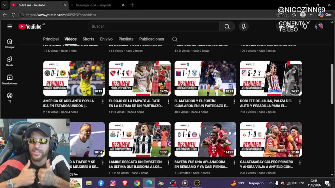The width and height of the screenshot is (335, 188).
Task: Open the tennis player thumbnail with 10:04 duration
Action: tap(87, 139)
